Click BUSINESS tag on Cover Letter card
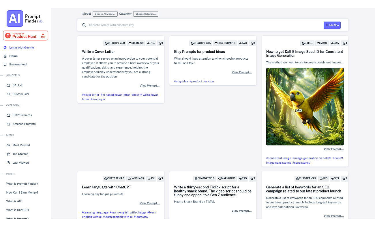Screen dimensions: 375x227 pos(136,43)
